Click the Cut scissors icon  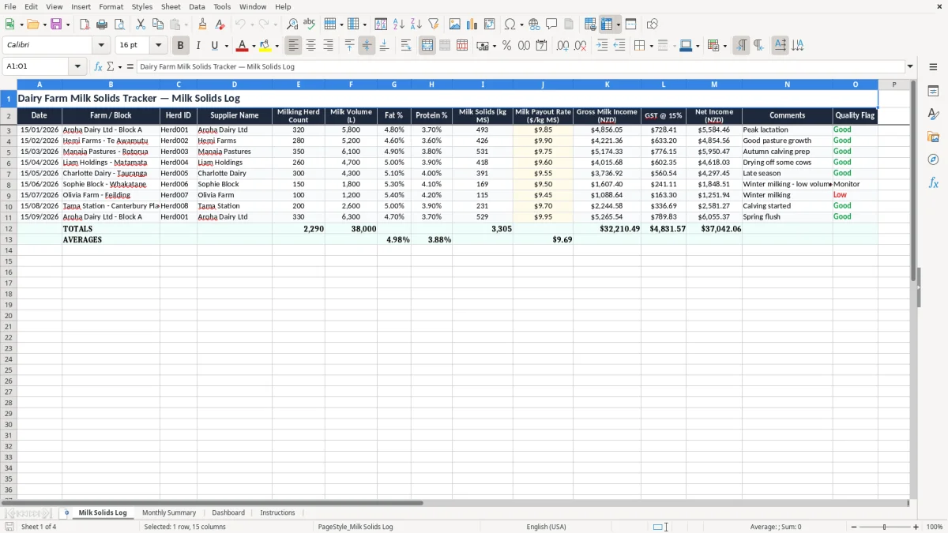(141, 24)
